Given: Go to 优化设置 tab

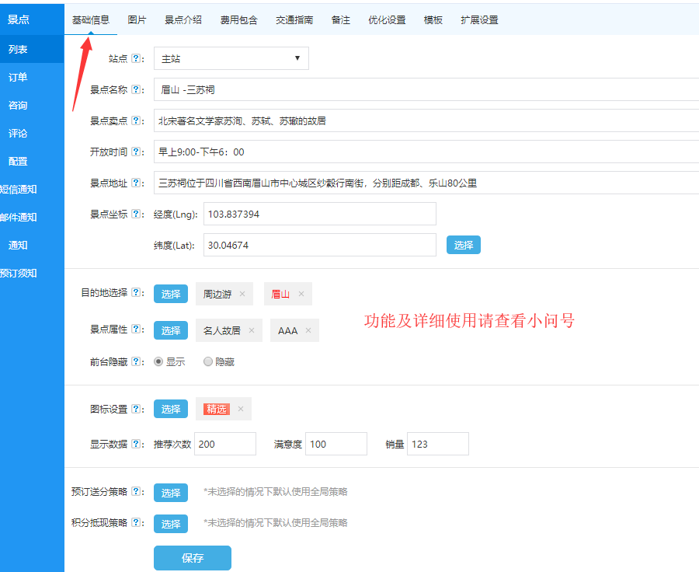Looking at the screenshot, I should coord(387,20).
